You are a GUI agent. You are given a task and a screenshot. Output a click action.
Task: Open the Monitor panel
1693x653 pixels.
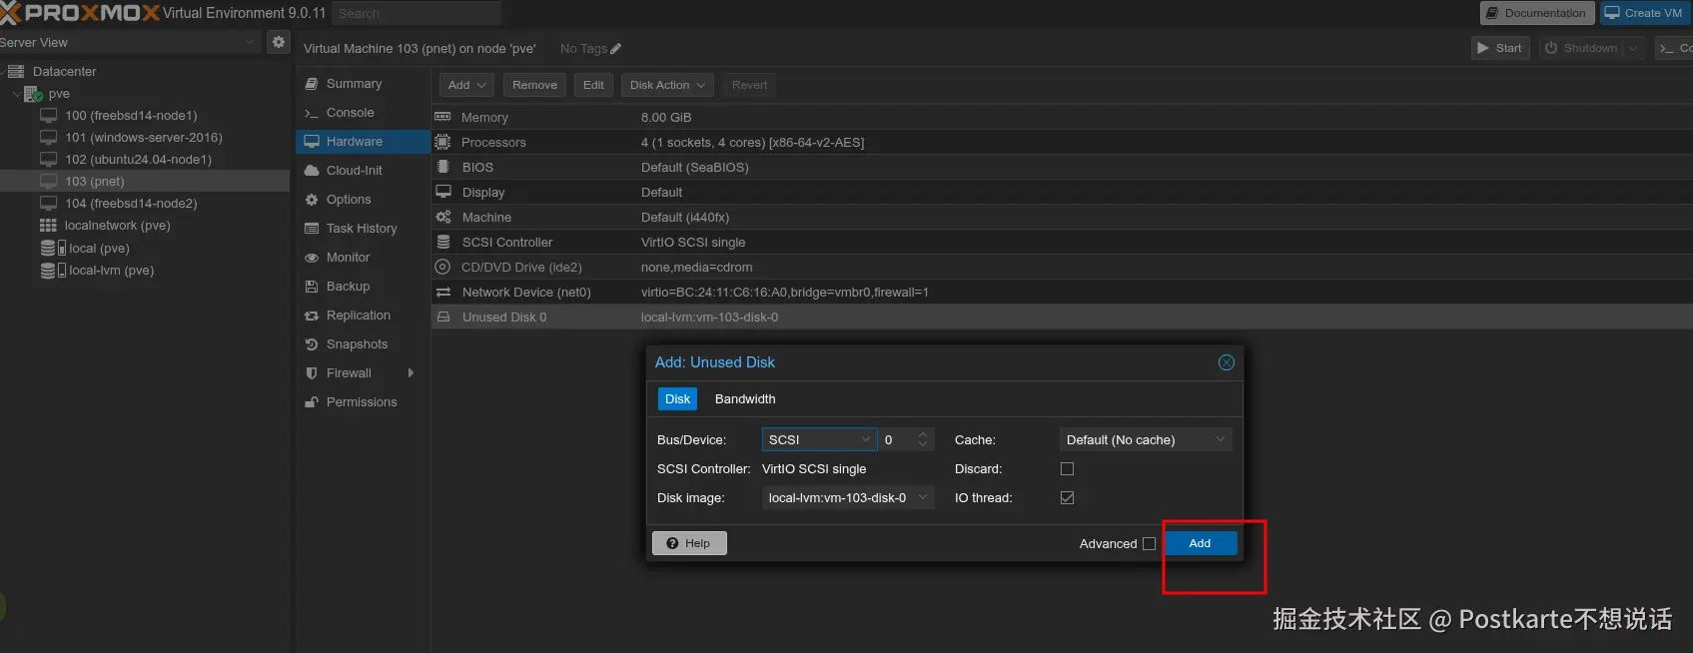[x=348, y=258]
